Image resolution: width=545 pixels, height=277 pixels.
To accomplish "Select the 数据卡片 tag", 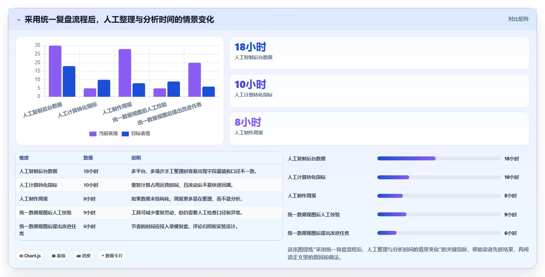I will (x=112, y=256).
